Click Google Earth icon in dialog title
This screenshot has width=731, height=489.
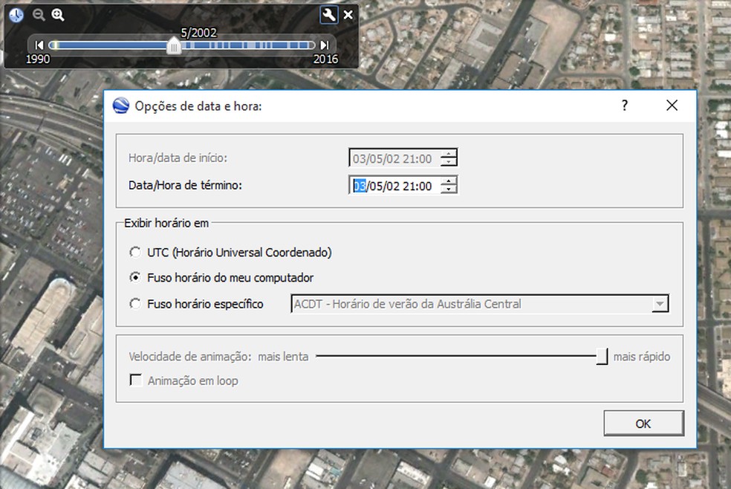121,106
